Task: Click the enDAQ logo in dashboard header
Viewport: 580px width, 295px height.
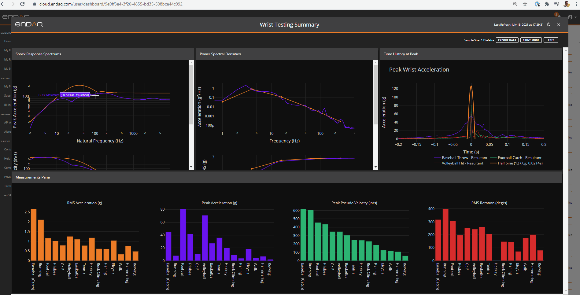Action: click(x=29, y=24)
